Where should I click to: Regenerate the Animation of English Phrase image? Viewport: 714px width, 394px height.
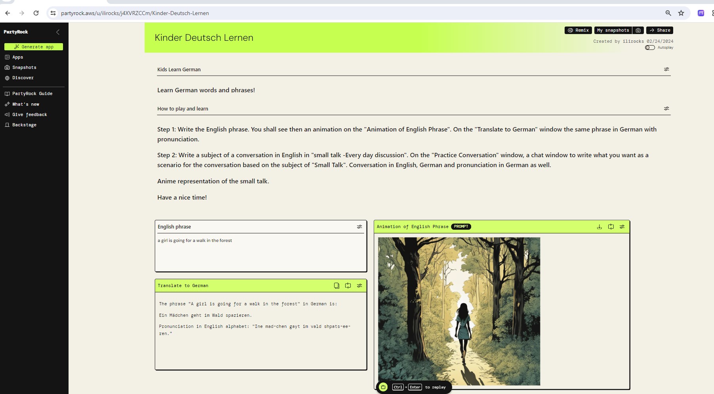(611, 227)
